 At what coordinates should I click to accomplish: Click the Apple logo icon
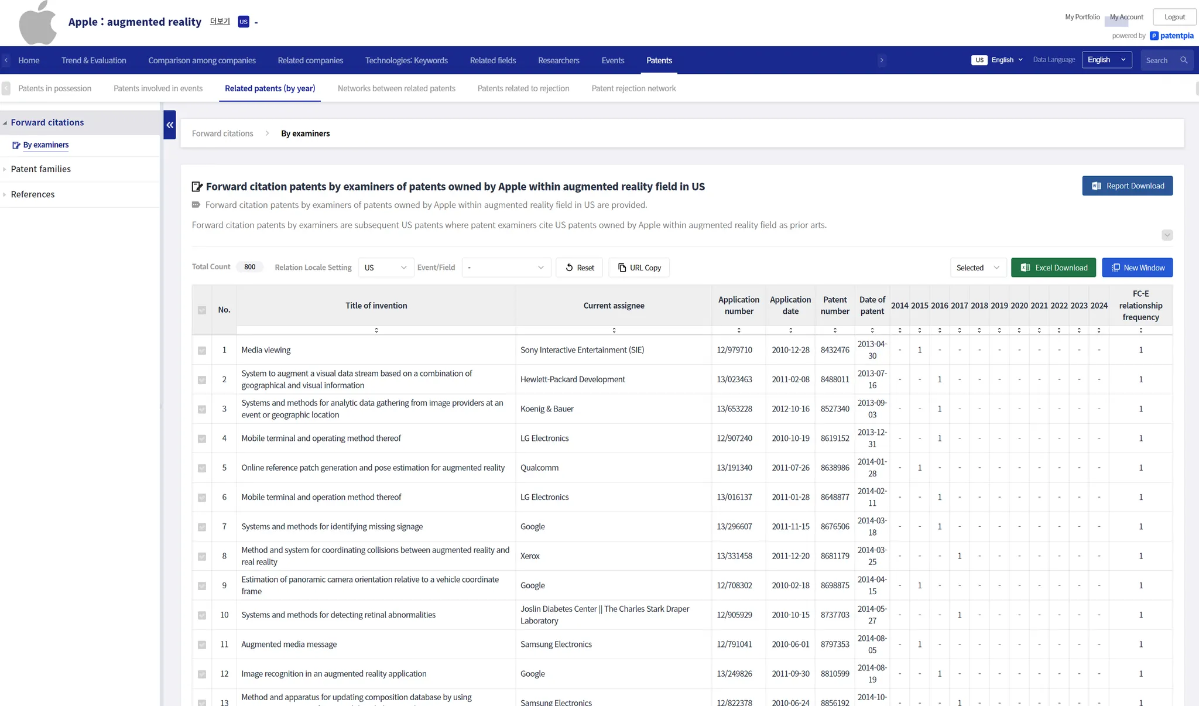tap(37, 23)
